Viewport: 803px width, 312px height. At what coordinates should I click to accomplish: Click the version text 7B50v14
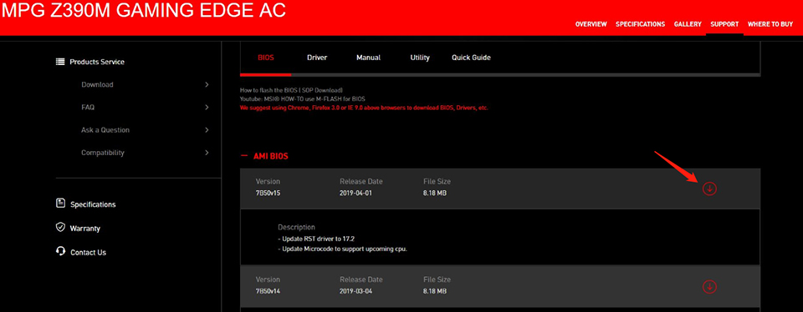(269, 291)
